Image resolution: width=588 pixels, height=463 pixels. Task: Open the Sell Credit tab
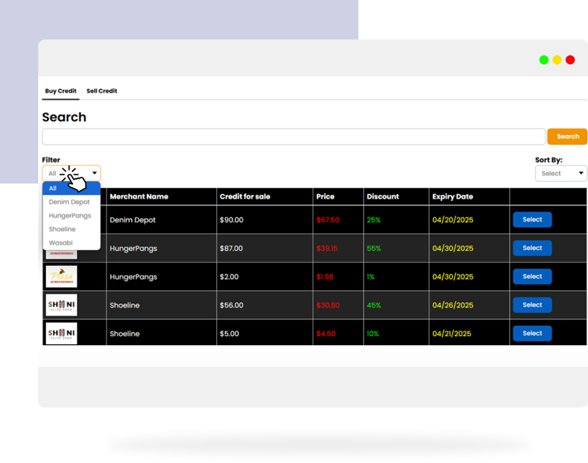(x=102, y=91)
